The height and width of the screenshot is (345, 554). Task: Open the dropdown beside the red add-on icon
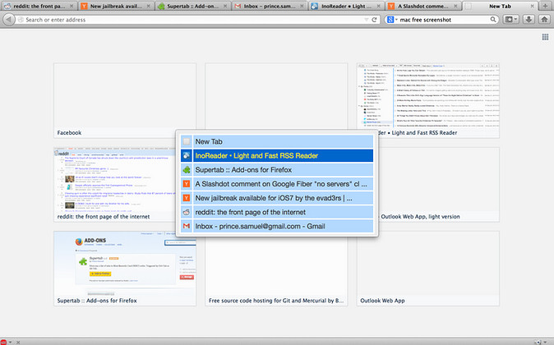click(x=10, y=343)
